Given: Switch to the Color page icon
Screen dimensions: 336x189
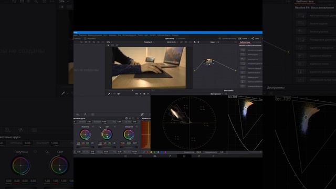Looking at the screenshot, I should coord(184,156).
